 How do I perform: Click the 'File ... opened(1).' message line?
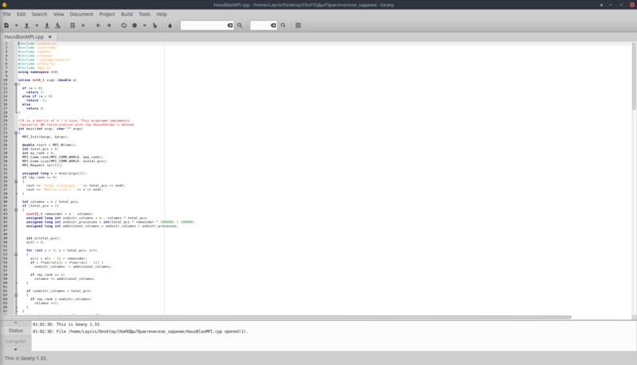pos(140,332)
